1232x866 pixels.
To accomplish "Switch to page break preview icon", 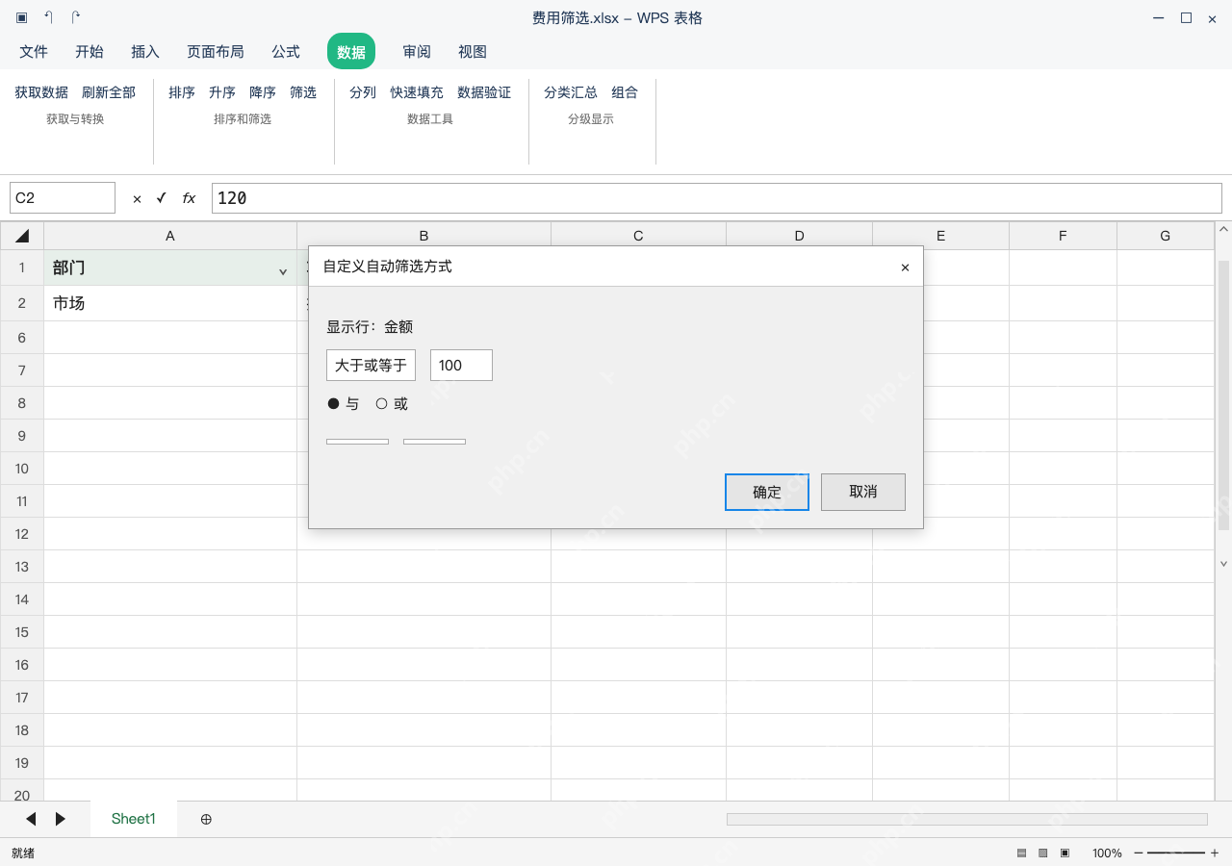I will click(1065, 853).
